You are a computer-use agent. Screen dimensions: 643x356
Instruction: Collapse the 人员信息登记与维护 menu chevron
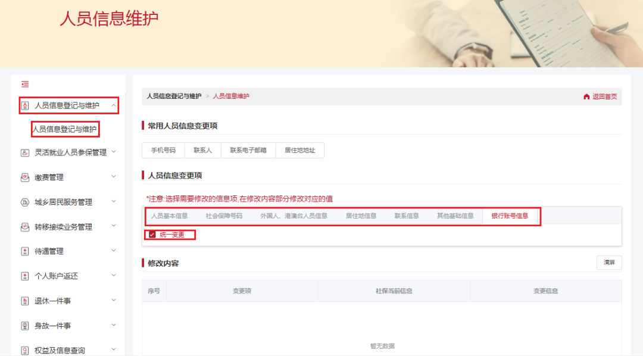114,105
